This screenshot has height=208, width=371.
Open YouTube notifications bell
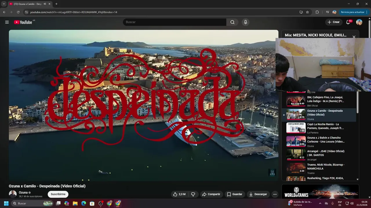click(x=348, y=22)
